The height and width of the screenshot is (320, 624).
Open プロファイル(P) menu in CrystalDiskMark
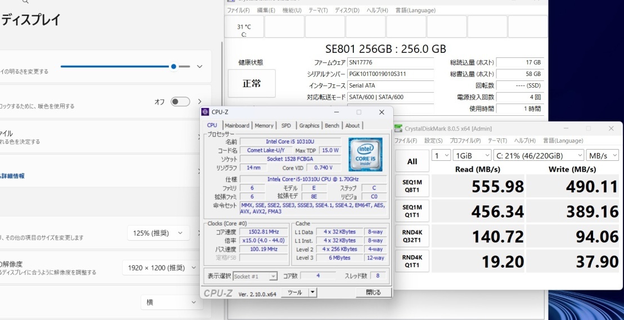pyautogui.click(x=465, y=141)
